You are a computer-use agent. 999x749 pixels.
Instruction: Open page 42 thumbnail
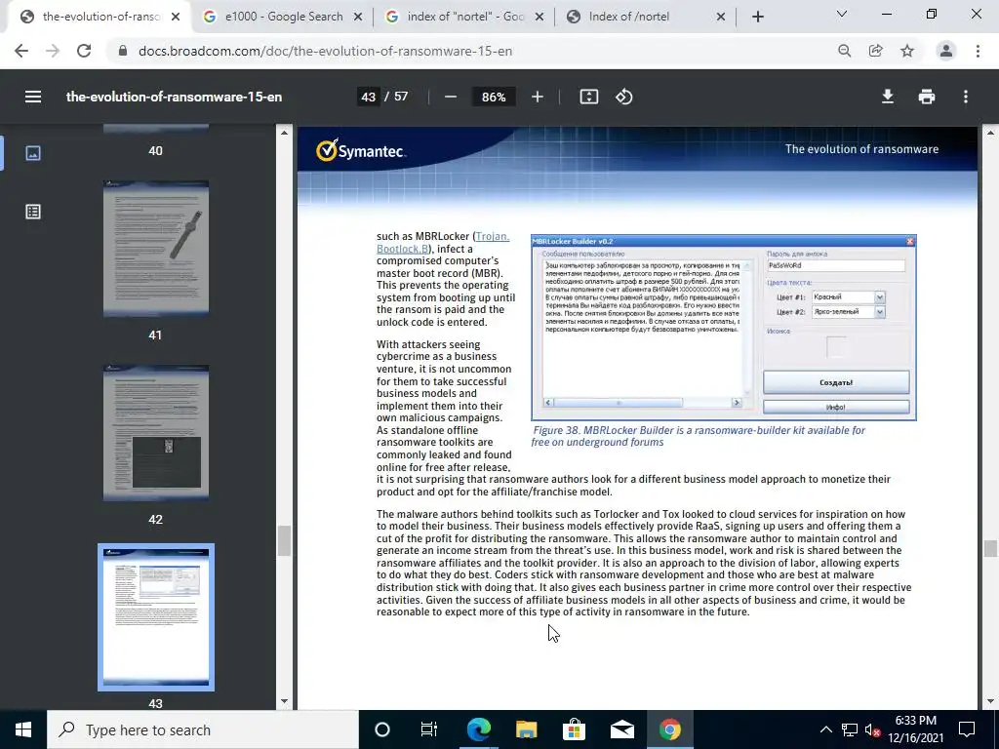(156, 432)
